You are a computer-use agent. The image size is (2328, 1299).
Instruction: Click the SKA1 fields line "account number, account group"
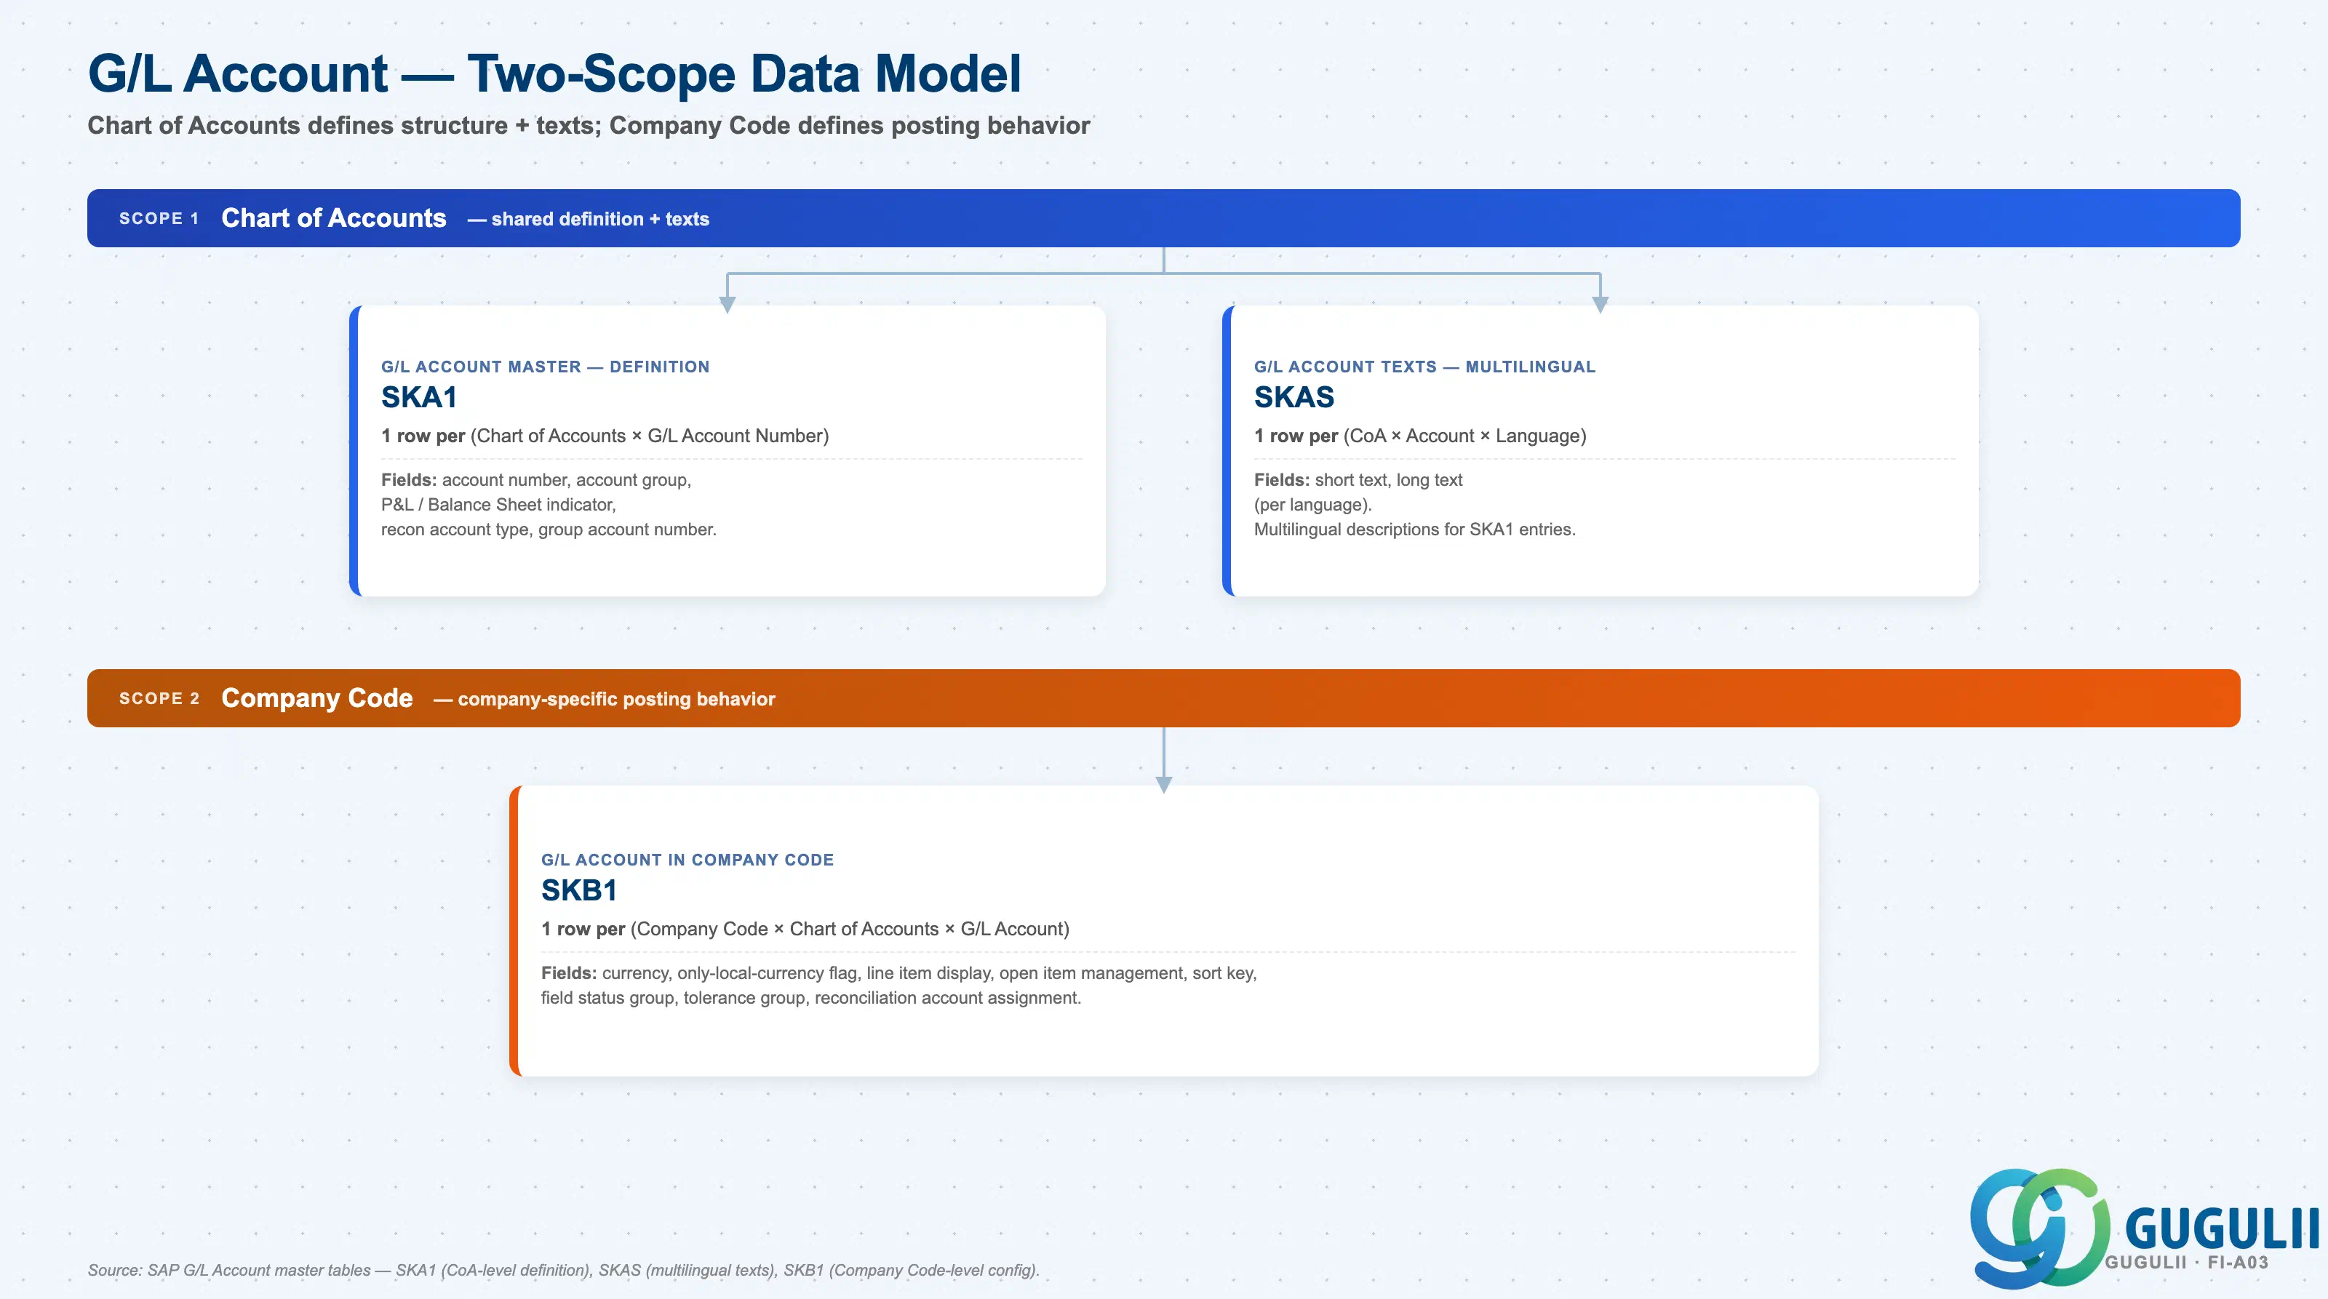pos(536,480)
